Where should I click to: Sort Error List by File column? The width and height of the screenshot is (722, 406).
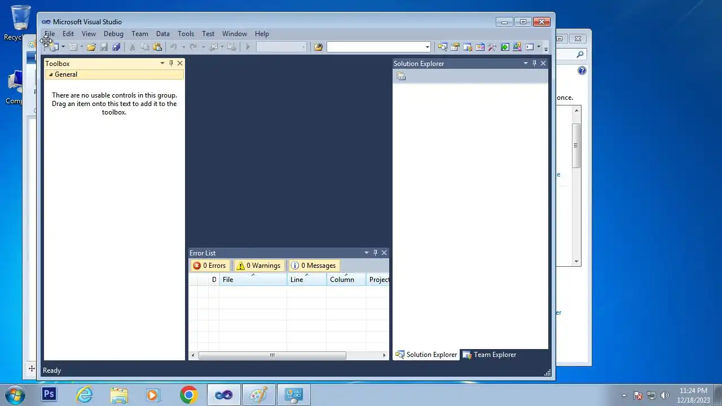coord(253,280)
